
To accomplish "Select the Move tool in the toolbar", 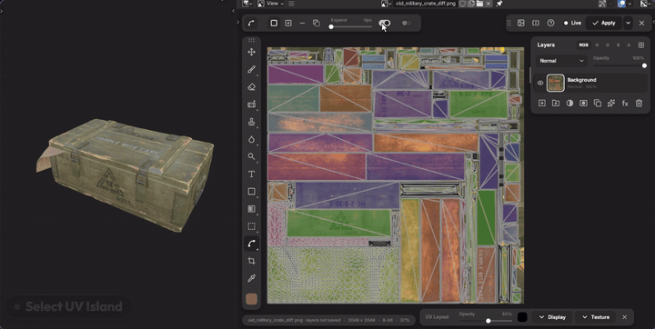I will click(x=251, y=52).
